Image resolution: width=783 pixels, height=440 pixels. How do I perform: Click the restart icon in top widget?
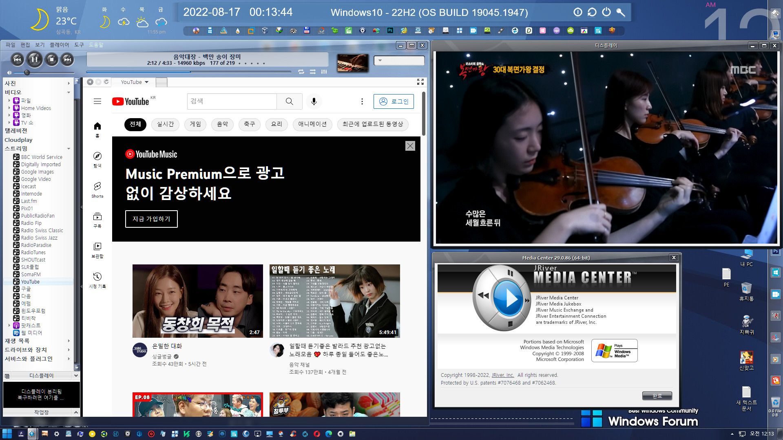(592, 12)
